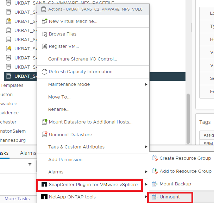Open the Alarms context menu item
The width and height of the screenshot is (214, 203).
93,172
